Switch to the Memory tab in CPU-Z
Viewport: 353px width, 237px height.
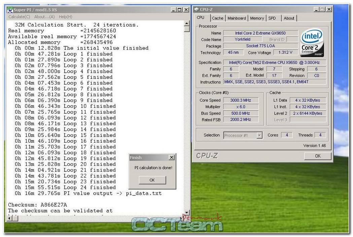pos(257,18)
